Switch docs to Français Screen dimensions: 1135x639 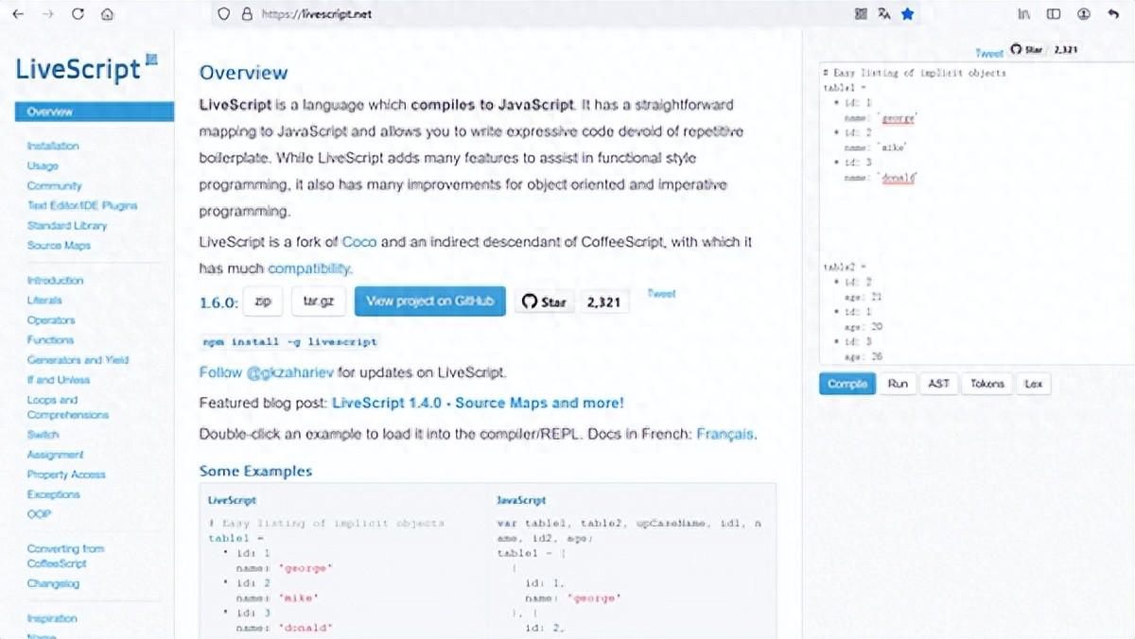(725, 434)
